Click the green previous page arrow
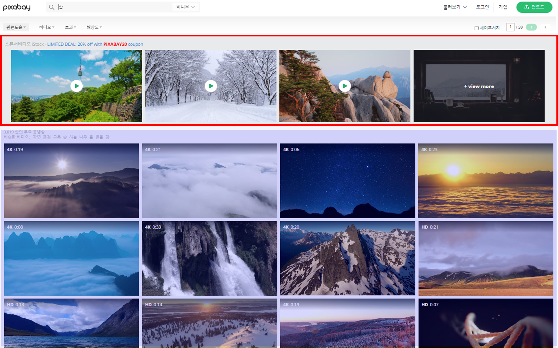This screenshot has height=348, width=558. pyautogui.click(x=531, y=27)
